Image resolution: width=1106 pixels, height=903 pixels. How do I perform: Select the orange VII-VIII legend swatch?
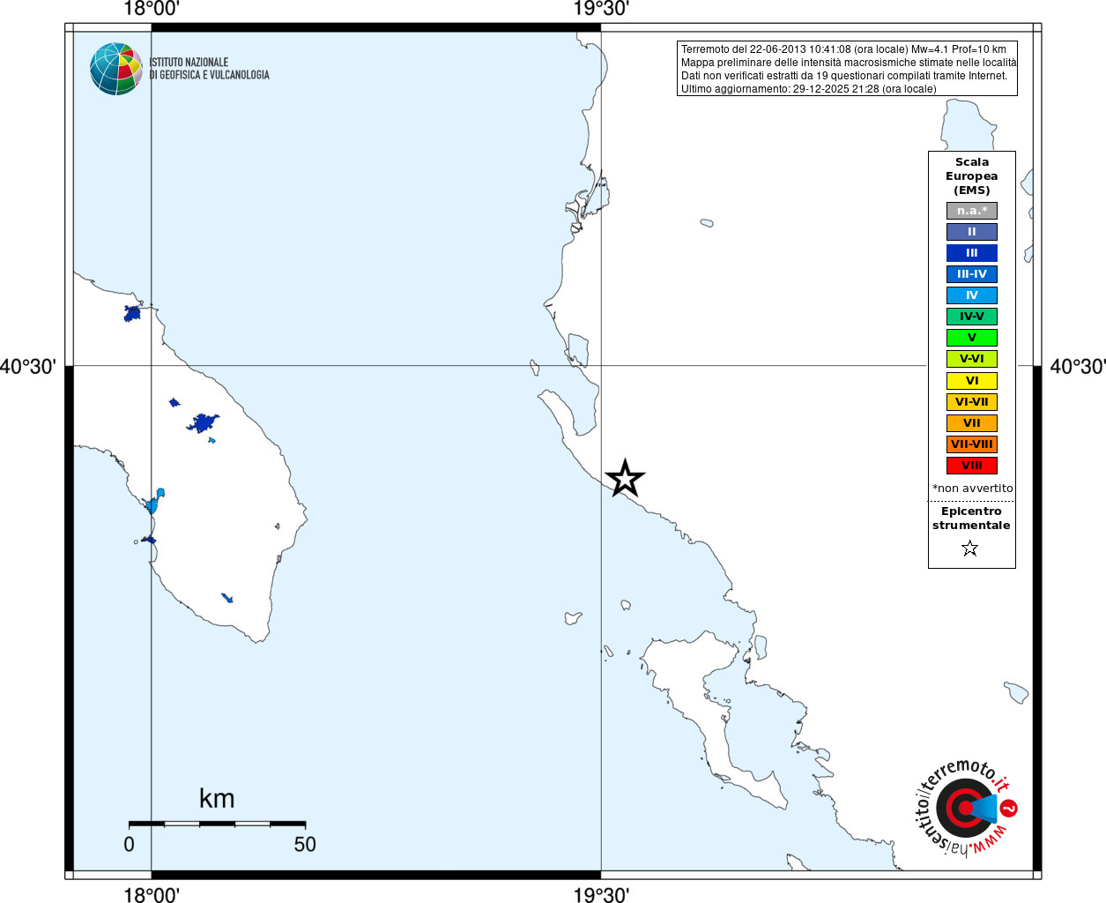(x=972, y=444)
